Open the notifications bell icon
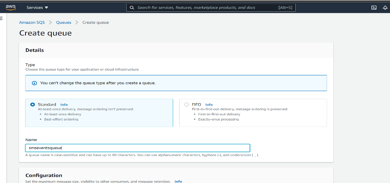 (x=385, y=8)
